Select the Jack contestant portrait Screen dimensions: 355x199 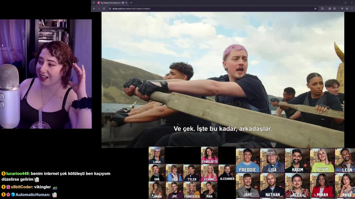[x=174, y=173]
